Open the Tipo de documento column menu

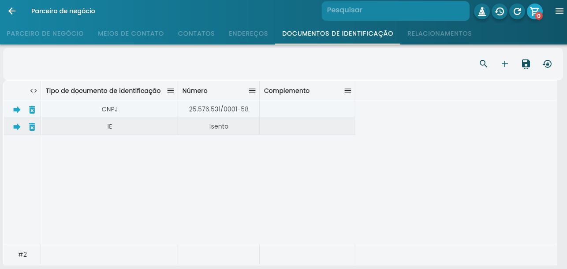point(171,91)
